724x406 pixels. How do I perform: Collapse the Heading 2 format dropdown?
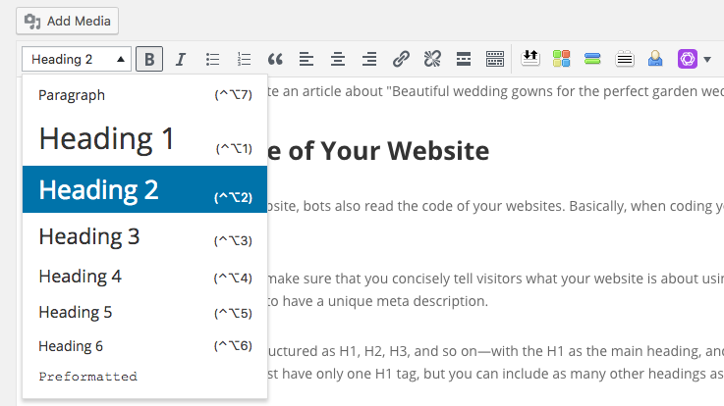(x=77, y=59)
